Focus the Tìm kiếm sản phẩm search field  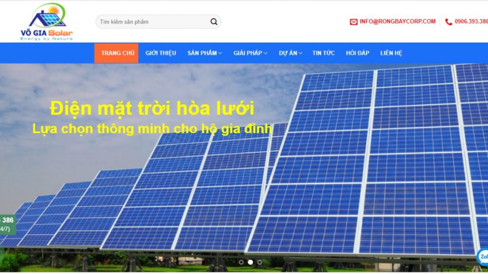[159, 22]
